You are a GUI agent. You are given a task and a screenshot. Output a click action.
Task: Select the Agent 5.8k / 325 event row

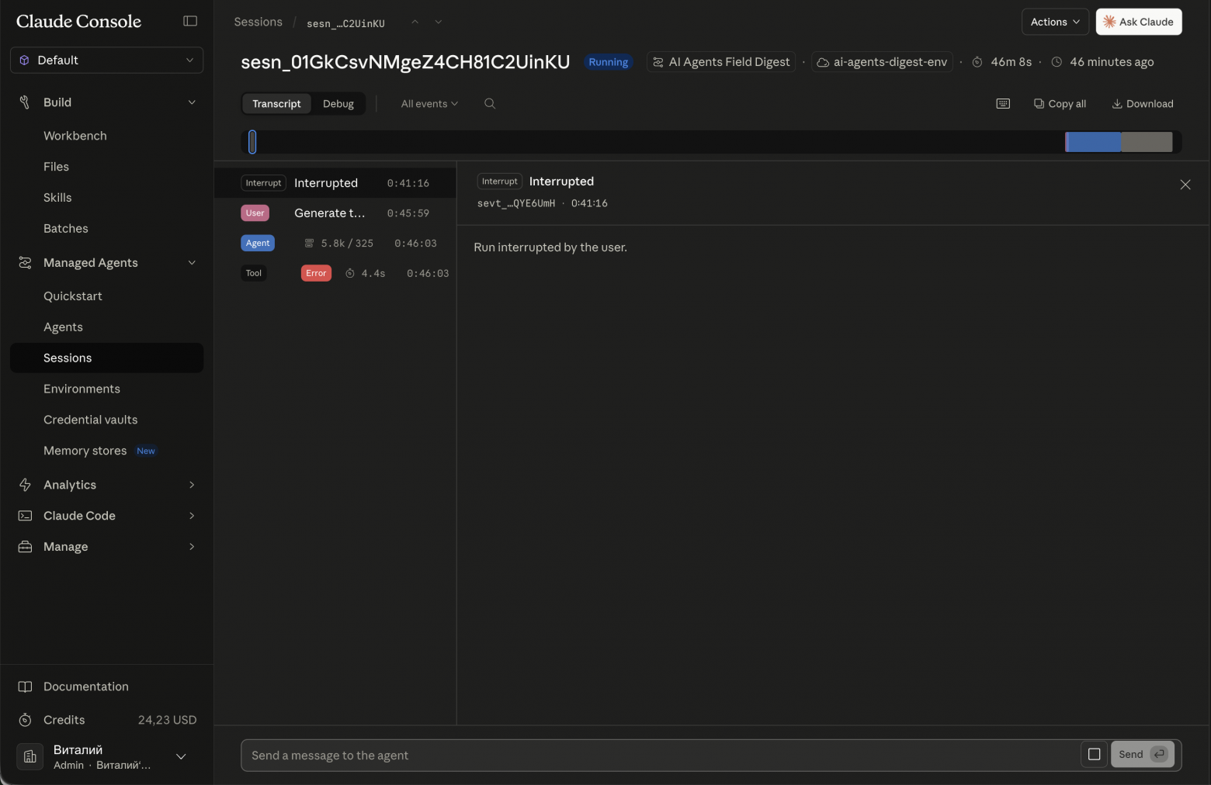click(335, 244)
